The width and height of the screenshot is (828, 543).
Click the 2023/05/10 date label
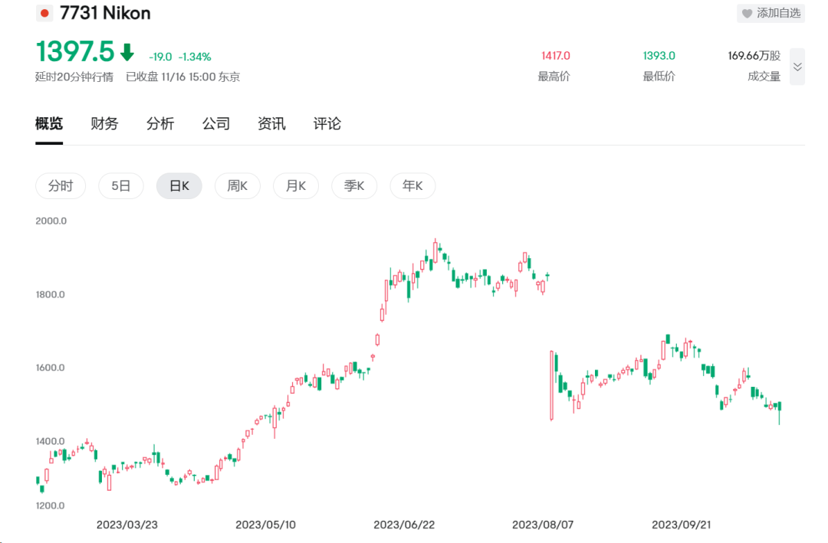click(x=265, y=525)
